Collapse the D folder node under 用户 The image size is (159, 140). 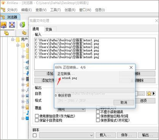tap(18, 45)
